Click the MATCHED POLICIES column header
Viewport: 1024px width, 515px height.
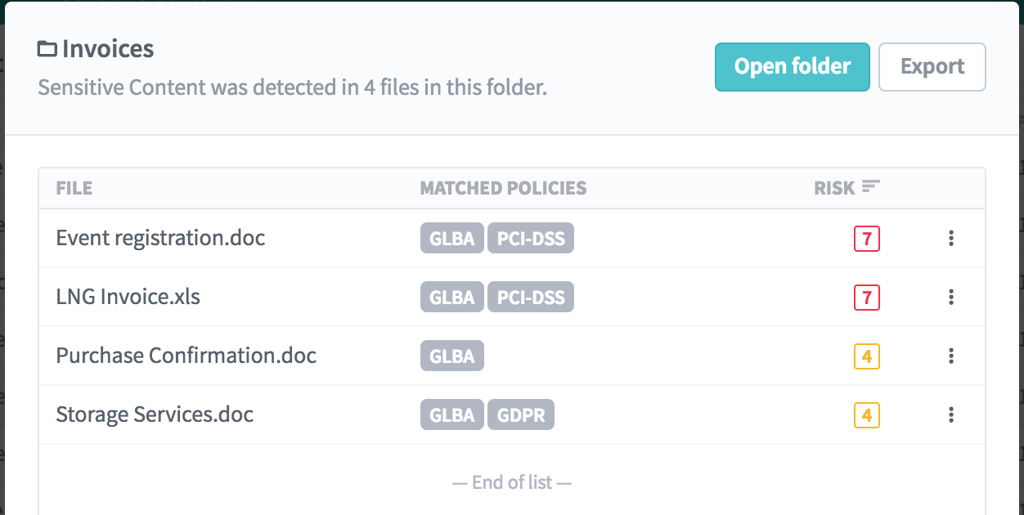coord(503,188)
